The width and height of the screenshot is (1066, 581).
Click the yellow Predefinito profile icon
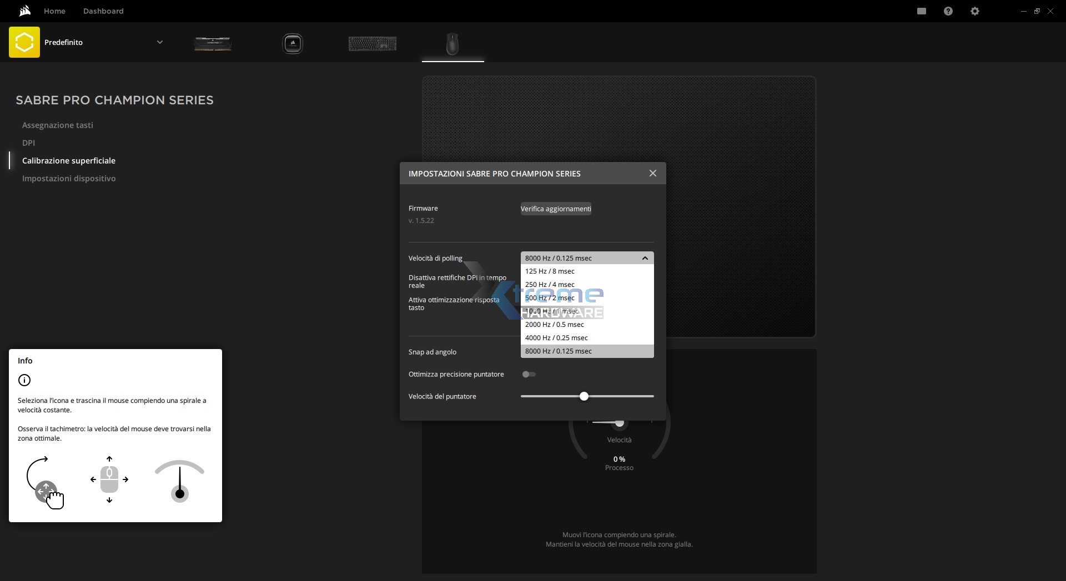tap(24, 42)
